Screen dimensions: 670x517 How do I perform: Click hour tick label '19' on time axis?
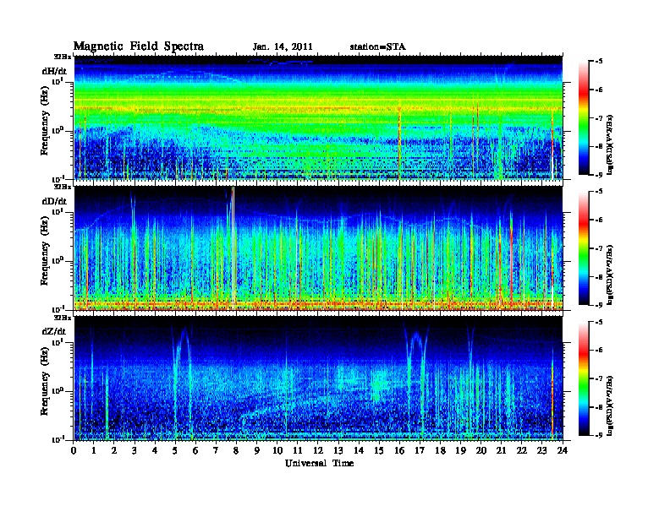pos(460,450)
